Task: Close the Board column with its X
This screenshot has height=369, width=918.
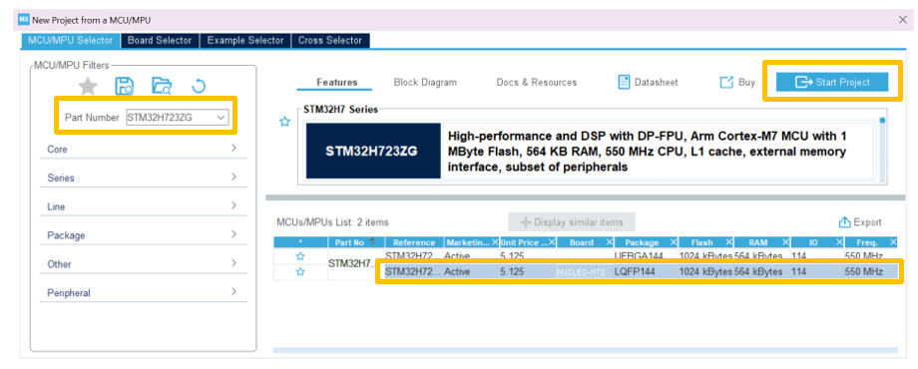Action: click(609, 241)
